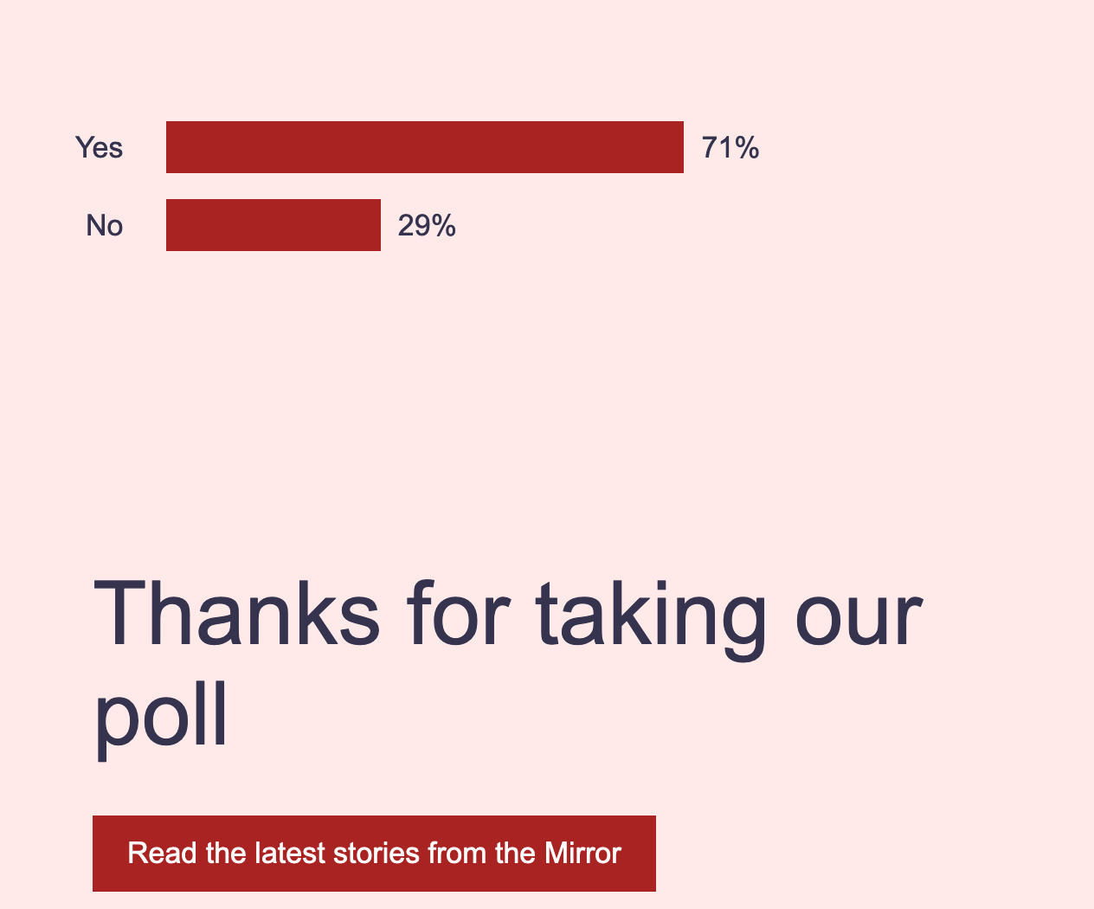1094x909 pixels.
Task: Click the shorter red poll bar
Action: pos(273,225)
